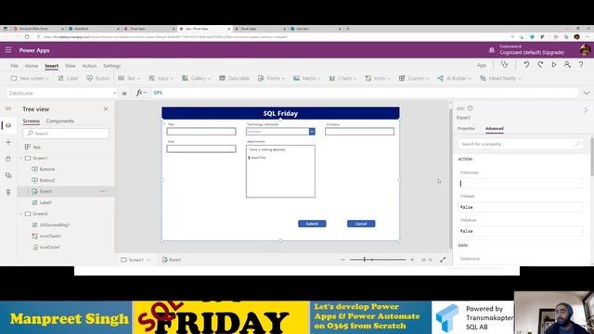The width and height of the screenshot is (594, 334).
Task: Switch to the Properties tab
Action: pos(466,129)
